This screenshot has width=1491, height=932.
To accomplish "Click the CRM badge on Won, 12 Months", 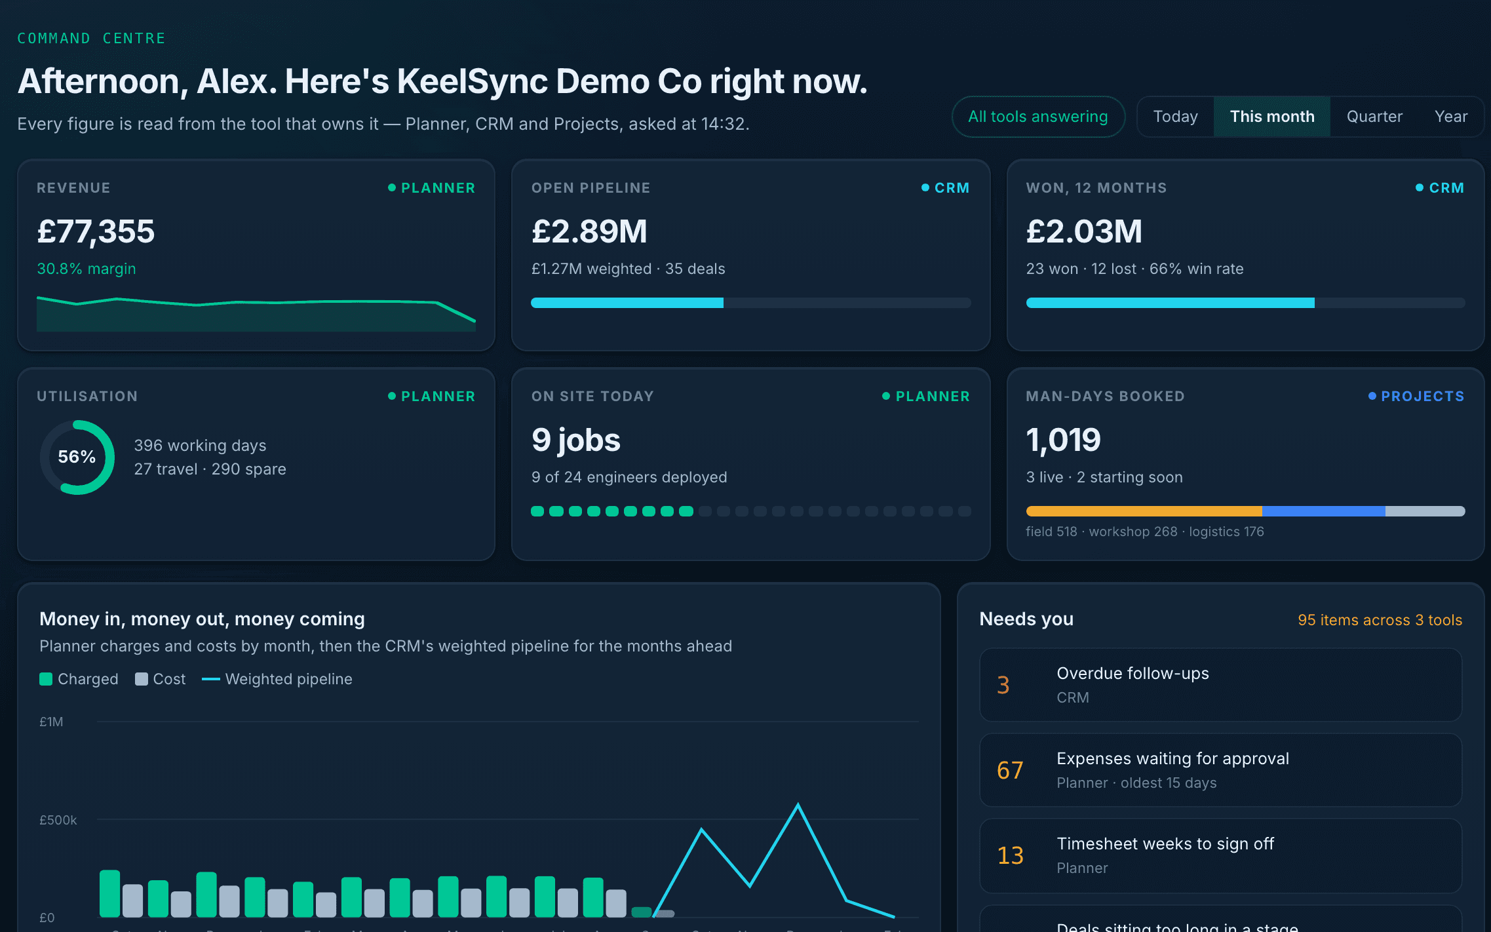I will (x=1440, y=188).
